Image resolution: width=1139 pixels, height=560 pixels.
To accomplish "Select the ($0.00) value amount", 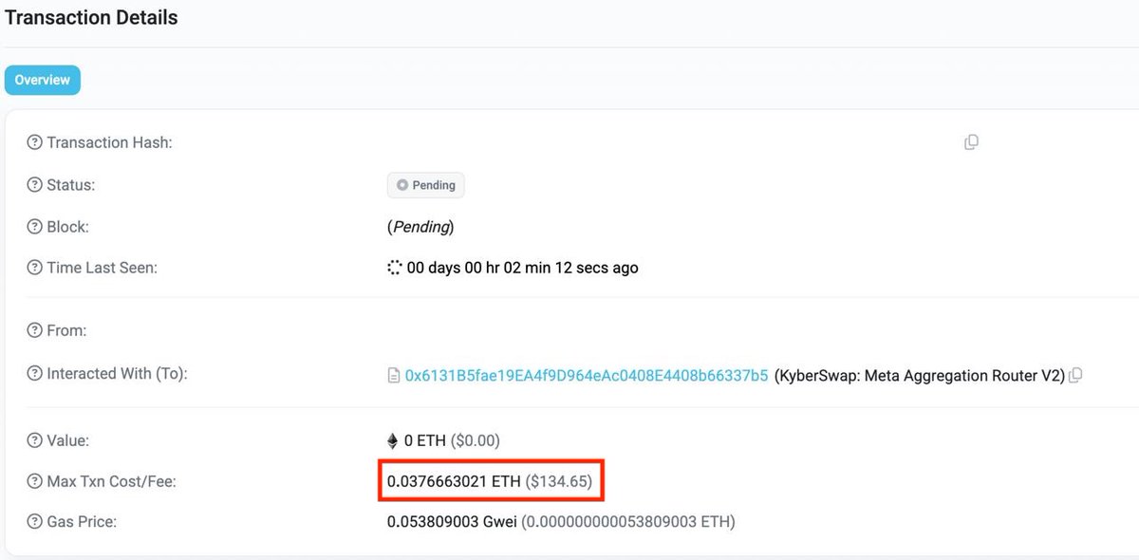I will (x=476, y=440).
